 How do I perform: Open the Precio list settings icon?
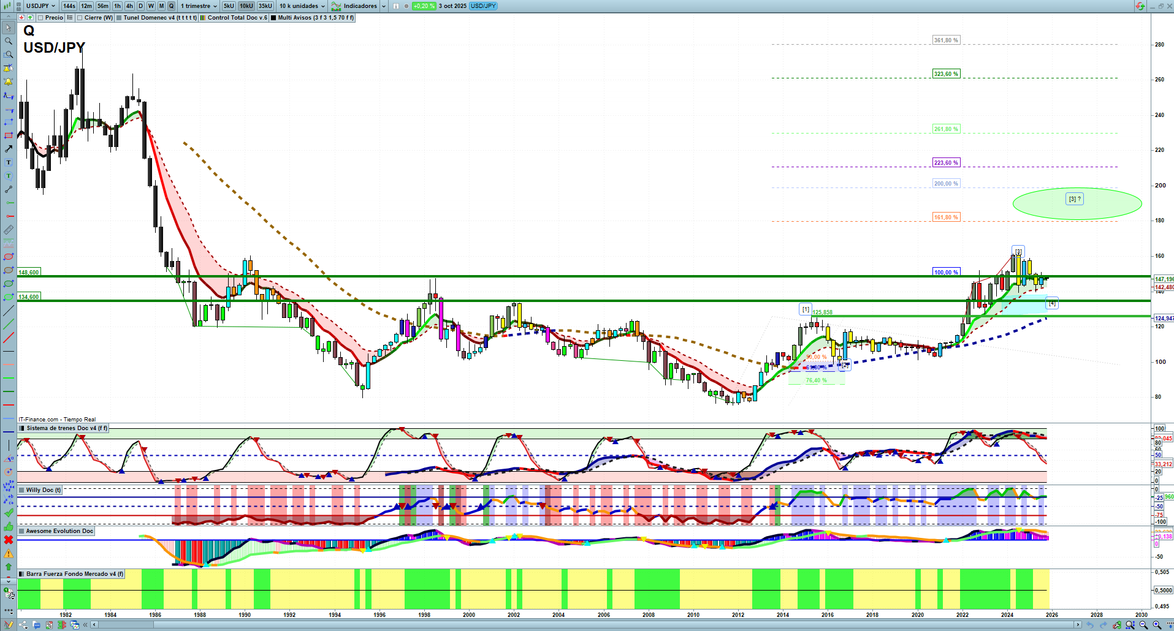[70, 18]
